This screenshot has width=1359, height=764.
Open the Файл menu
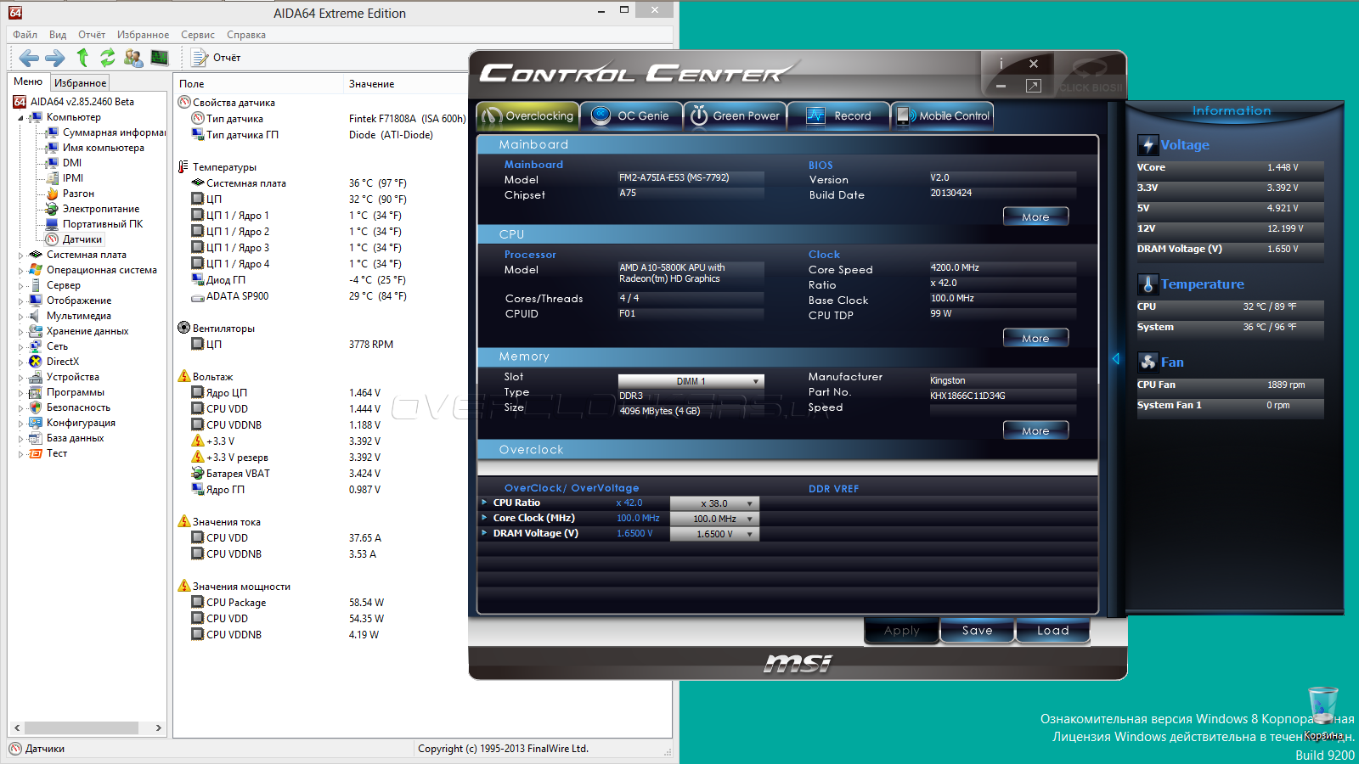coord(25,35)
